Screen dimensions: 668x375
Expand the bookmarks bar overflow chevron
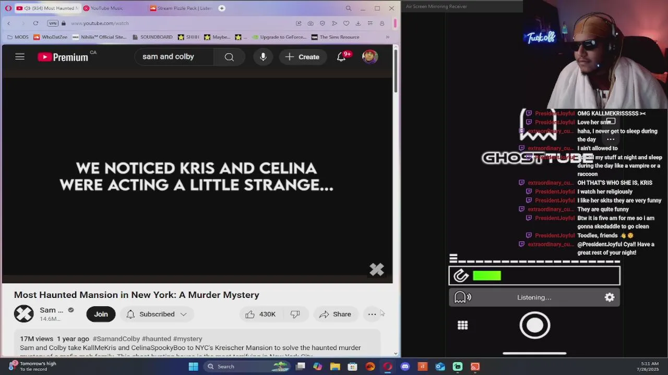(x=387, y=37)
